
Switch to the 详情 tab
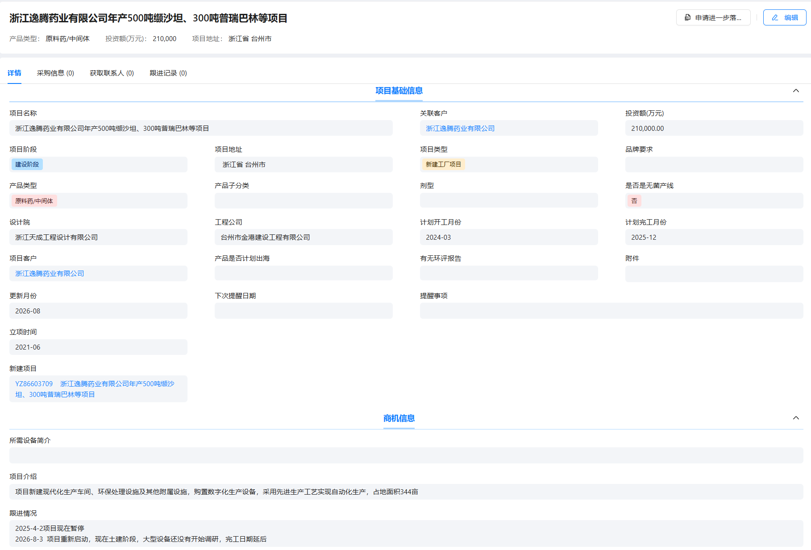tap(14, 73)
